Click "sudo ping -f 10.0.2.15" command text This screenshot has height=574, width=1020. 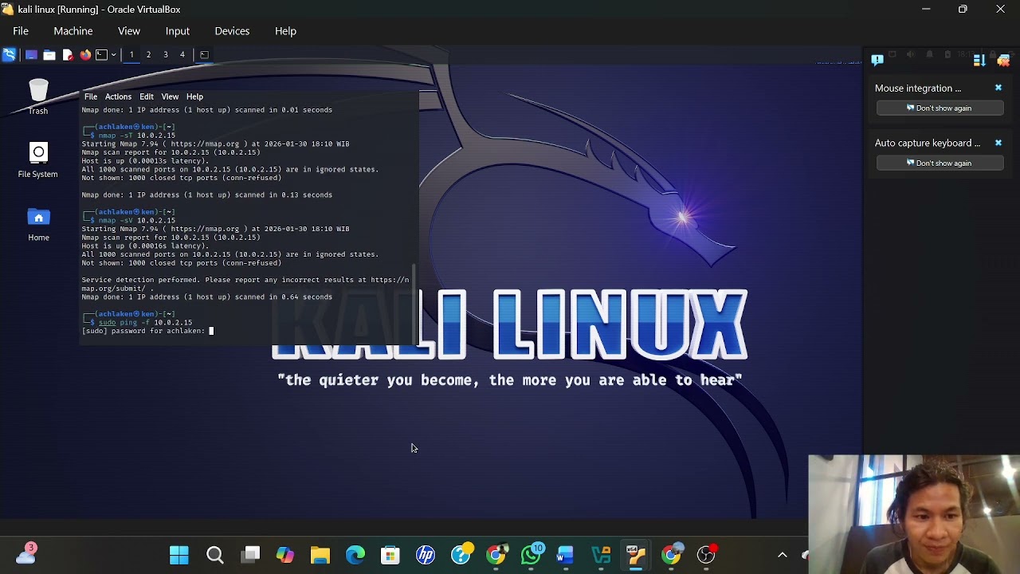tap(145, 322)
